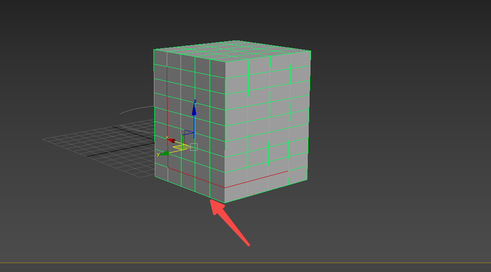The height and width of the screenshot is (272, 491).
Task: Select the top-left corner vertex of the box
Action: (153, 49)
